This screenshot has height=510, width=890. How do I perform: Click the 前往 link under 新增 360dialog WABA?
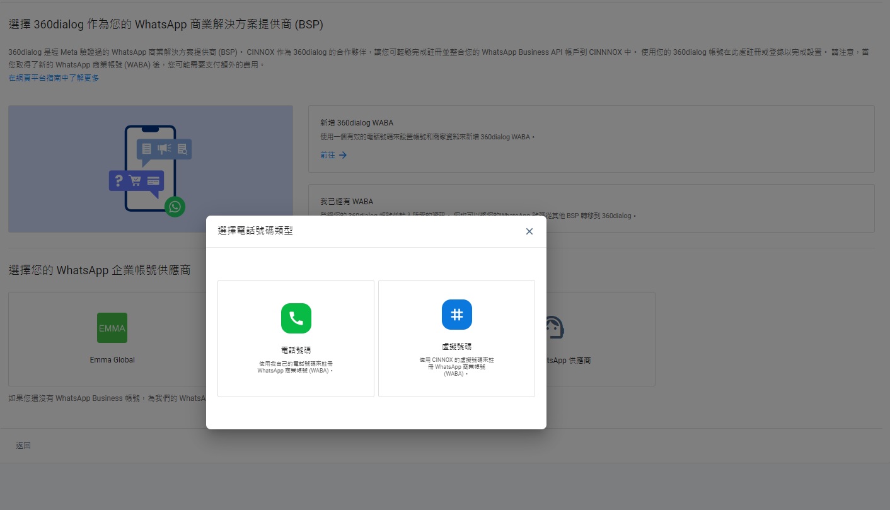(328, 155)
